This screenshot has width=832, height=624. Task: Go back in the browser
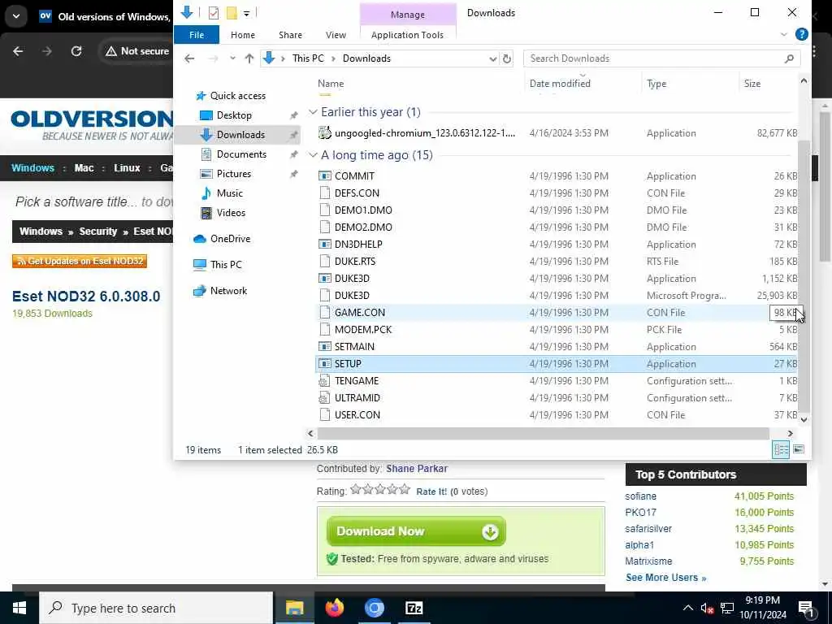[x=18, y=51]
